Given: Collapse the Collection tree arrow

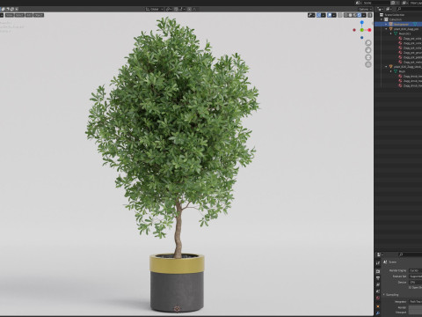Looking at the screenshot, I should coord(382,19).
